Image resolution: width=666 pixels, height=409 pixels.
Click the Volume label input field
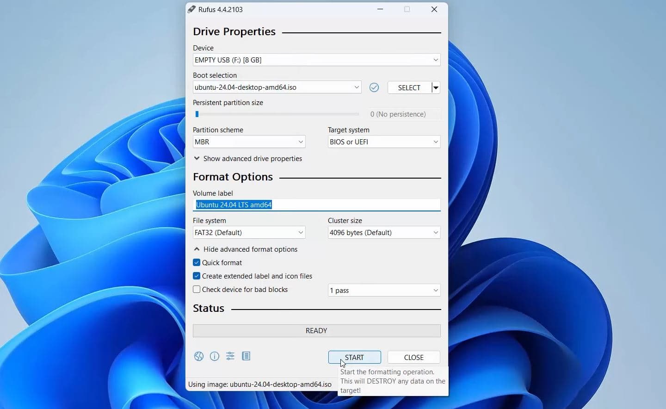(x=316, y=205)
